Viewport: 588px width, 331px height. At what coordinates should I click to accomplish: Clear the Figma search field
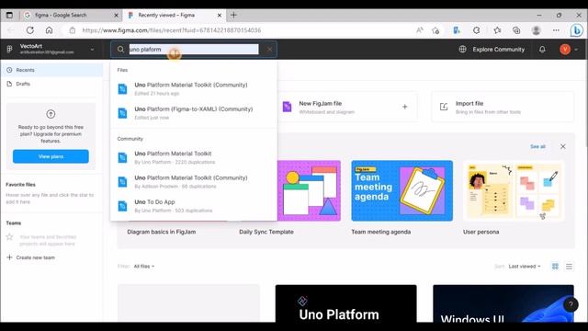pos(269,49)
